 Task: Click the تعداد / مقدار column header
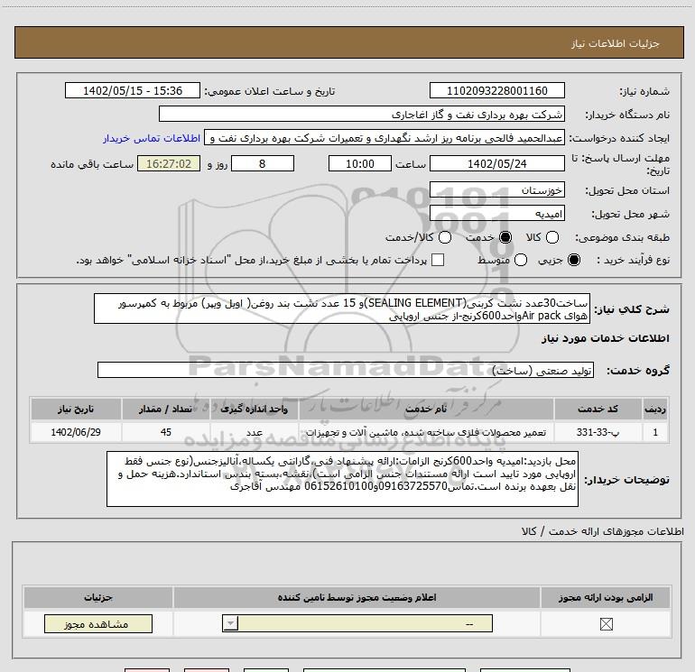(x=166, y=409)
